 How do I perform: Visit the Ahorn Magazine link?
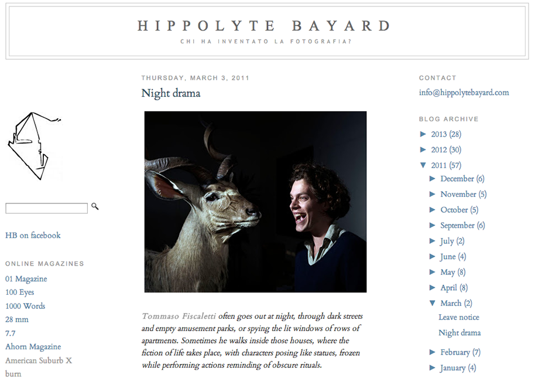coord(33,346)
